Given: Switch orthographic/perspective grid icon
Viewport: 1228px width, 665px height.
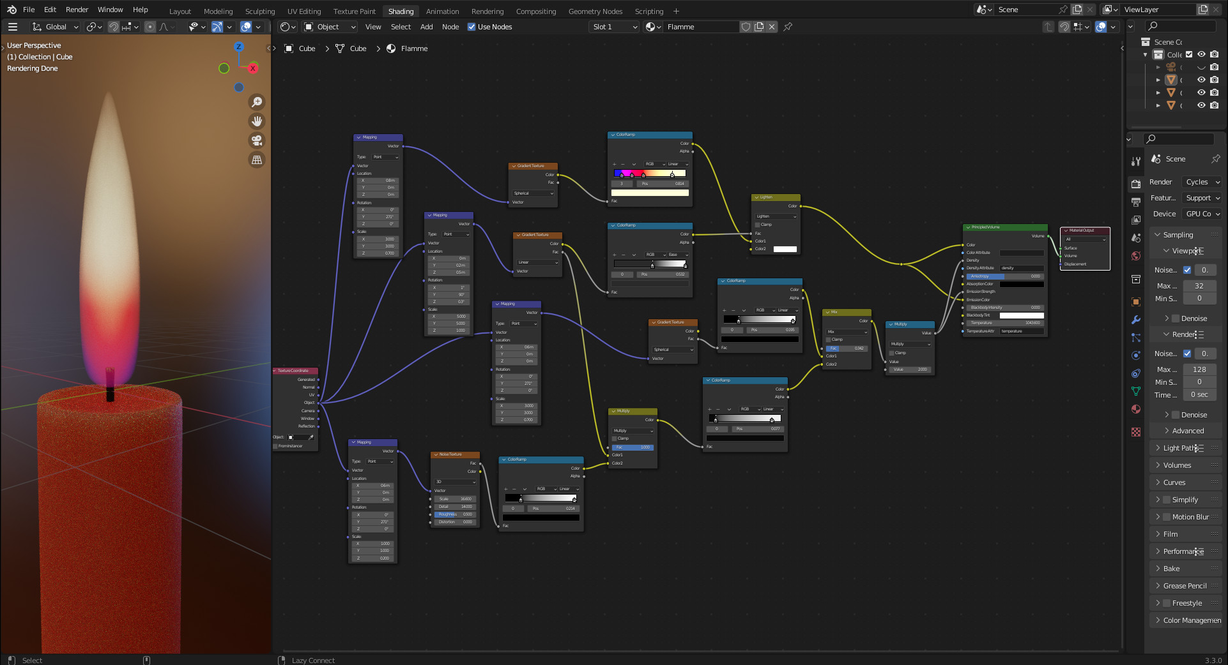Looking at the screenshot, I should (257, 160).
